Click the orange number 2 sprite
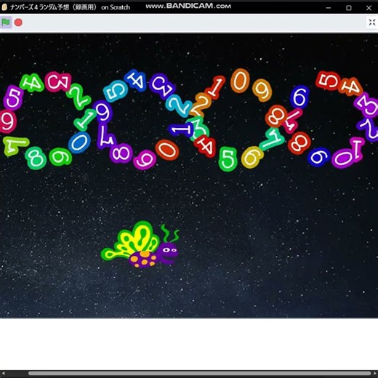The width and height of the screenshot is (378, 378). [x=201, y=105]
